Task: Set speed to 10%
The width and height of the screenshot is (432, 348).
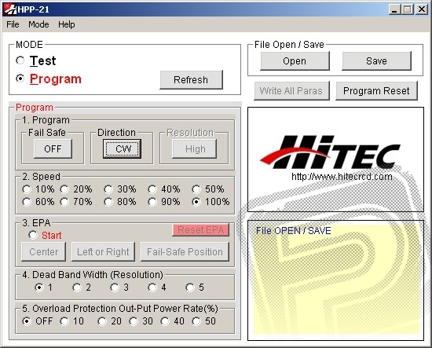Action: [27, 189]
